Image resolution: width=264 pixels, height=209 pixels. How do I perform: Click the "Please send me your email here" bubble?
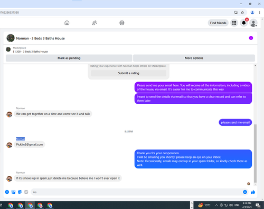193,87
